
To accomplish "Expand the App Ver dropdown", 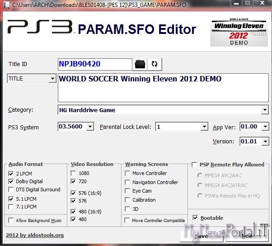I will tap(265, 127).
